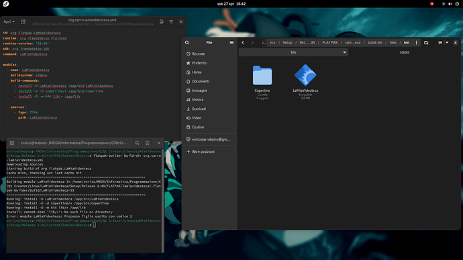Click 'org.flatpak.LaMiaVideoteca' in the id line
This screenshot has width=463, height=260.
[36, 33]
